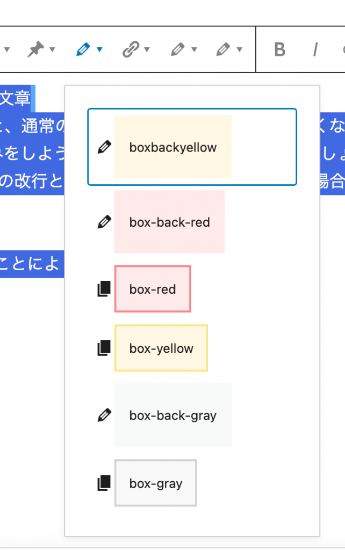Click the pin icon in the toolbar
This screenshot has height=550, width=345.
coord(36,50)
